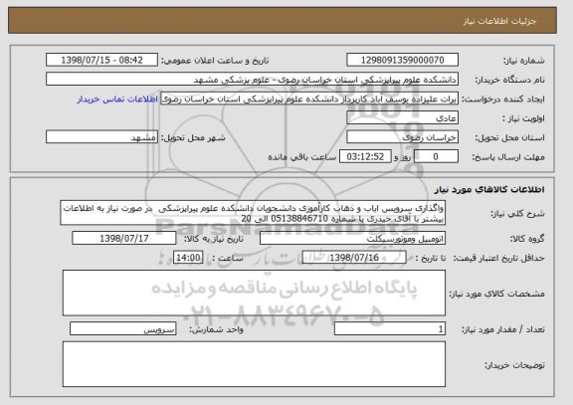573x405 pixels.
Task: Click the unit of measure field سرویس
Action: [x=122, y=329]
